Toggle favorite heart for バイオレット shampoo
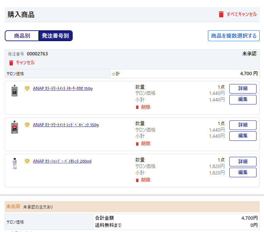The height and width of the screenshot is (232, 264). coord(27,161)
